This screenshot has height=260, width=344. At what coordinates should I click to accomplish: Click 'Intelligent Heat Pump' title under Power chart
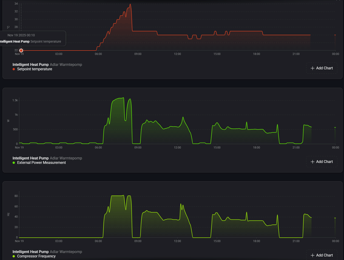pyautogui.click(x=31, y=158)
